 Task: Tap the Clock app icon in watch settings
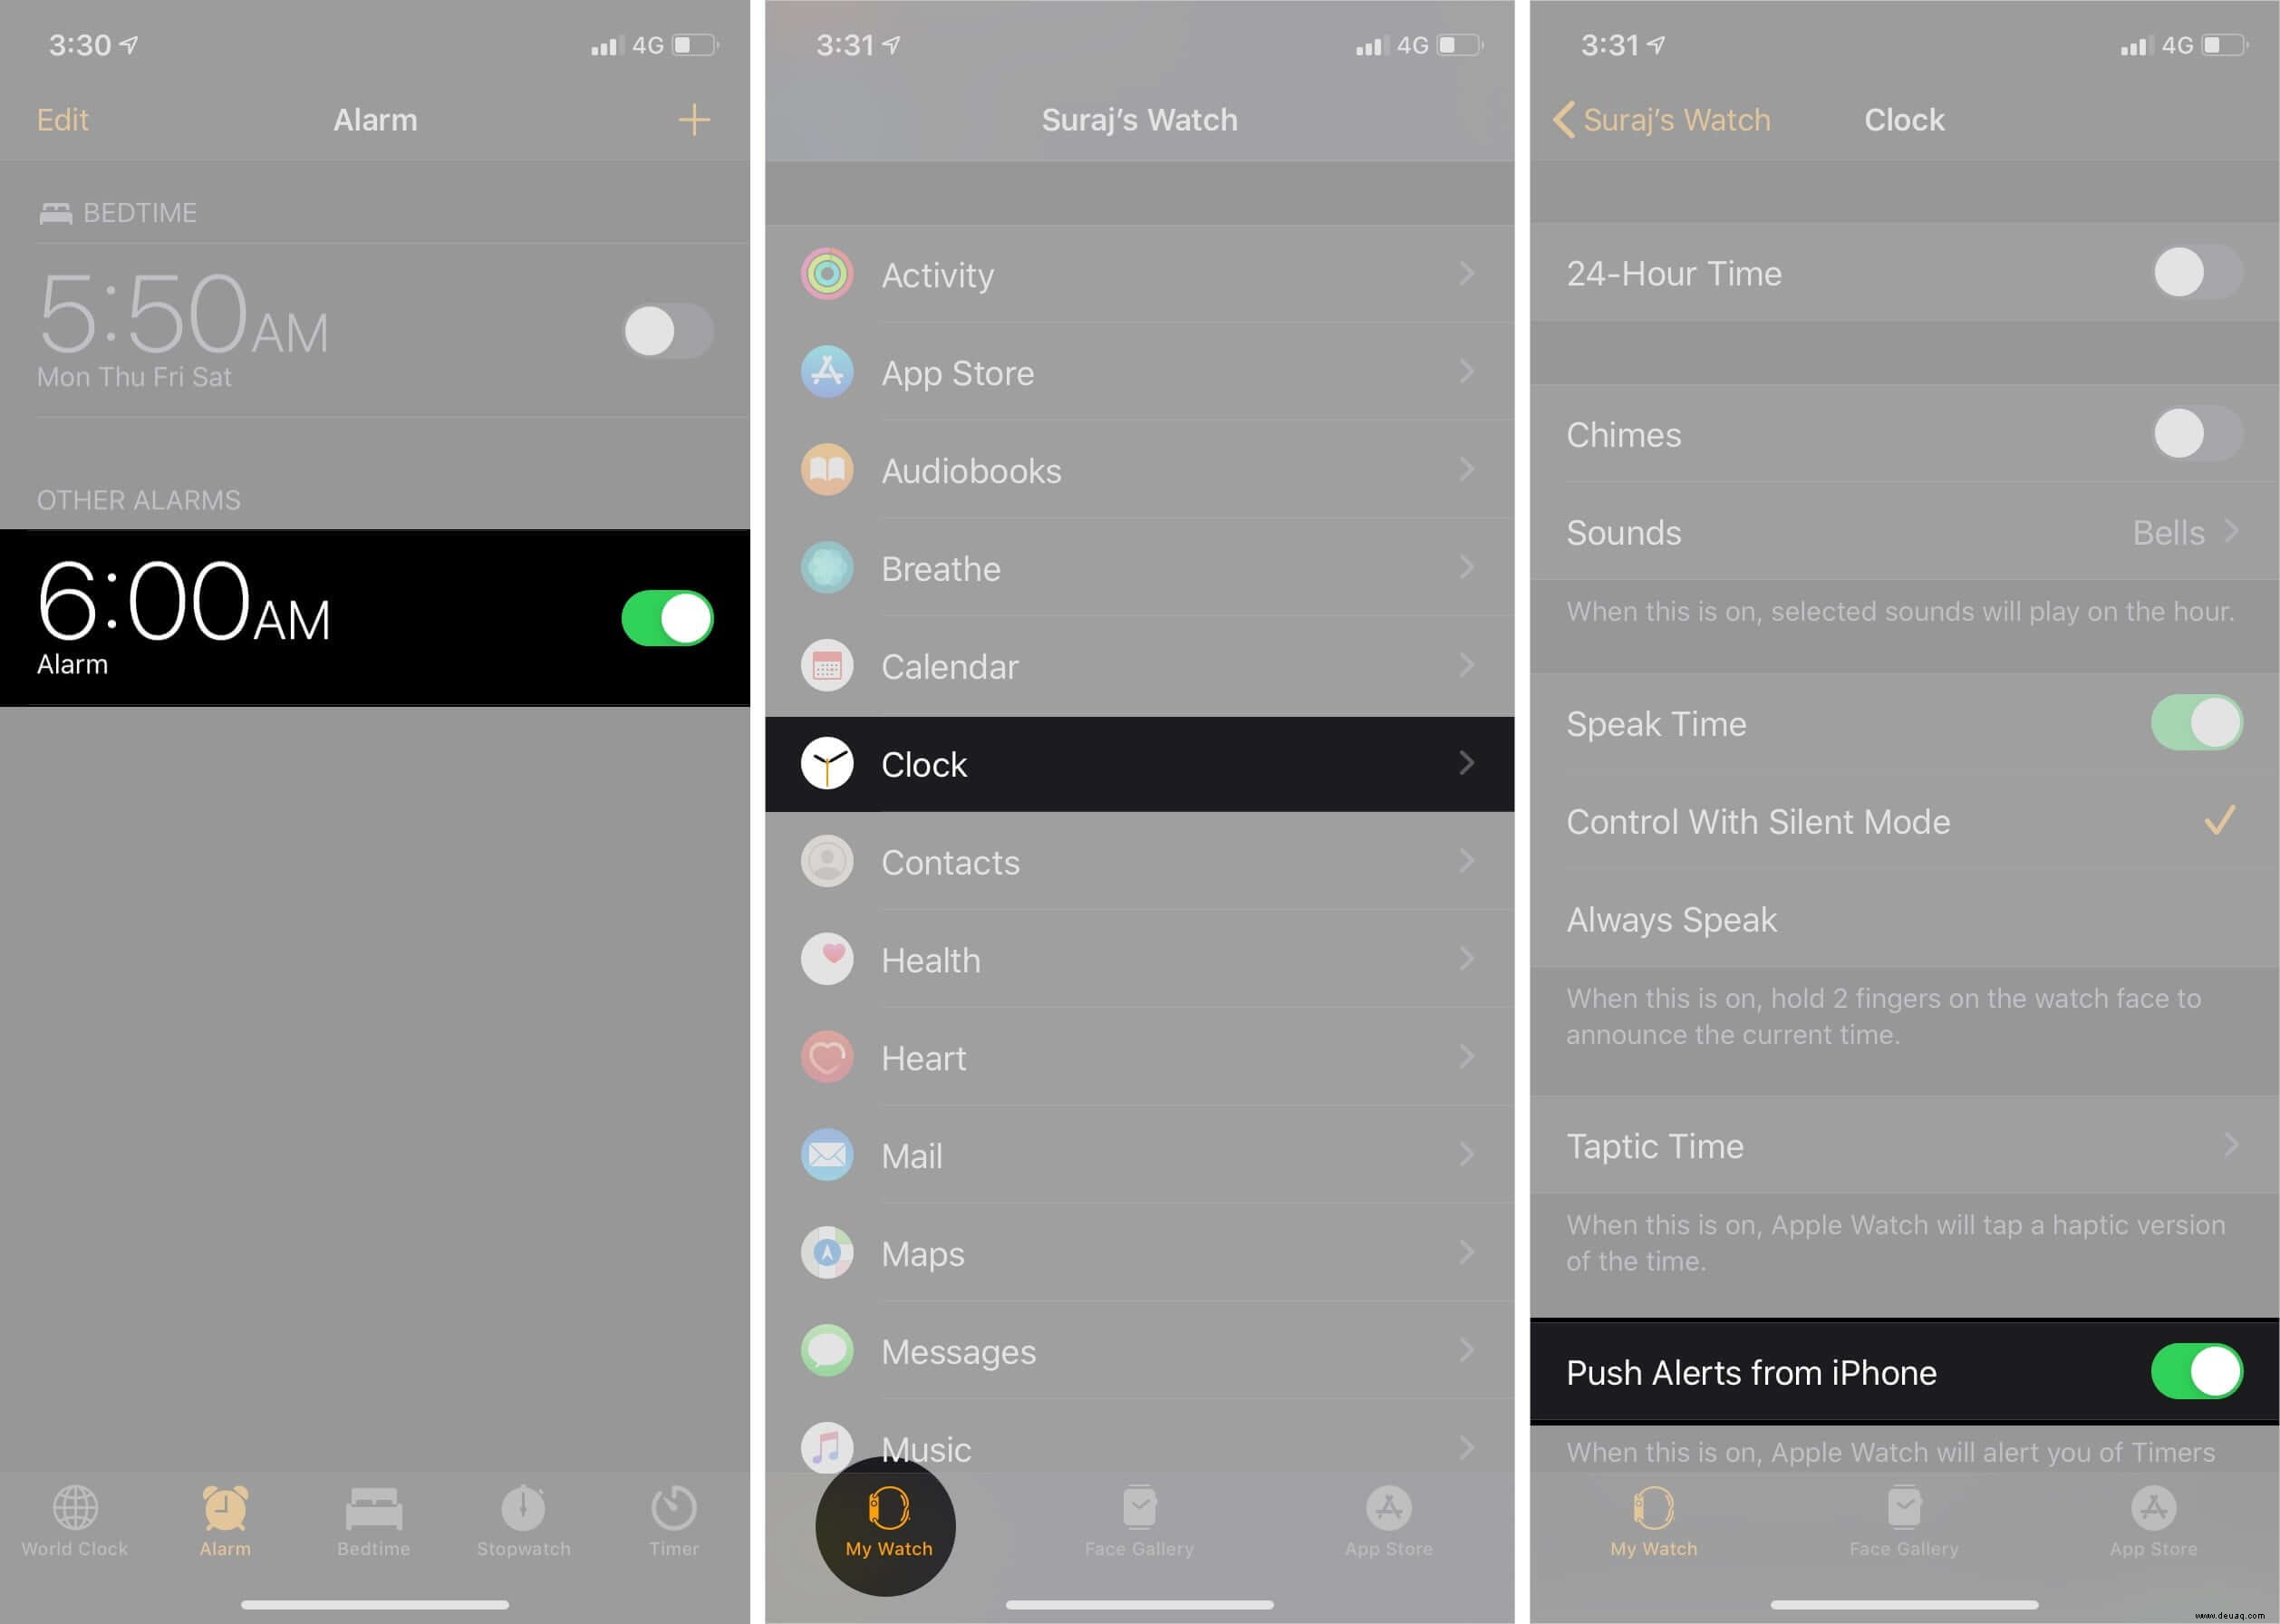pyautogui.click(x=827, y=763)
